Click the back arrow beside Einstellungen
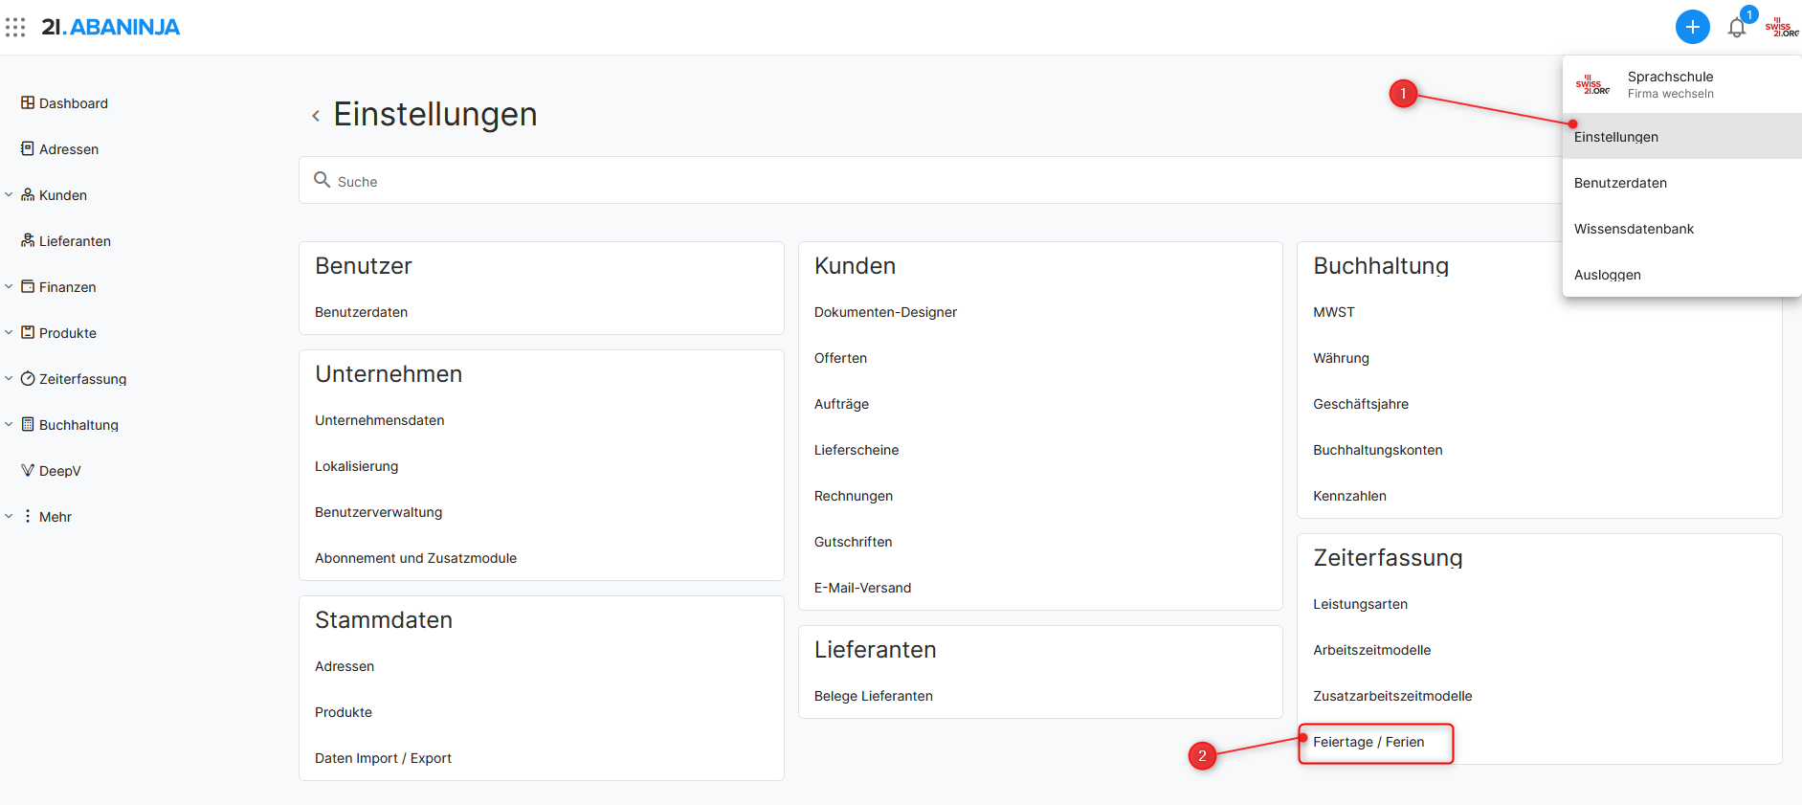 (316, 116)
